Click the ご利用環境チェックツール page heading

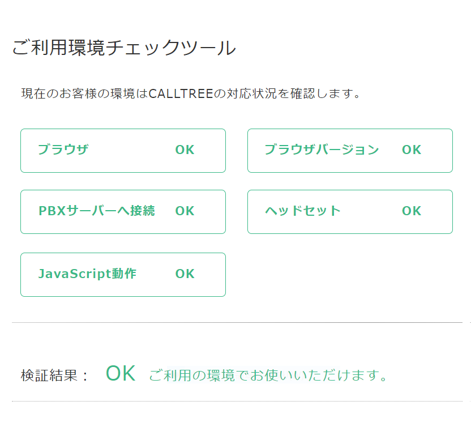point(124,48)
